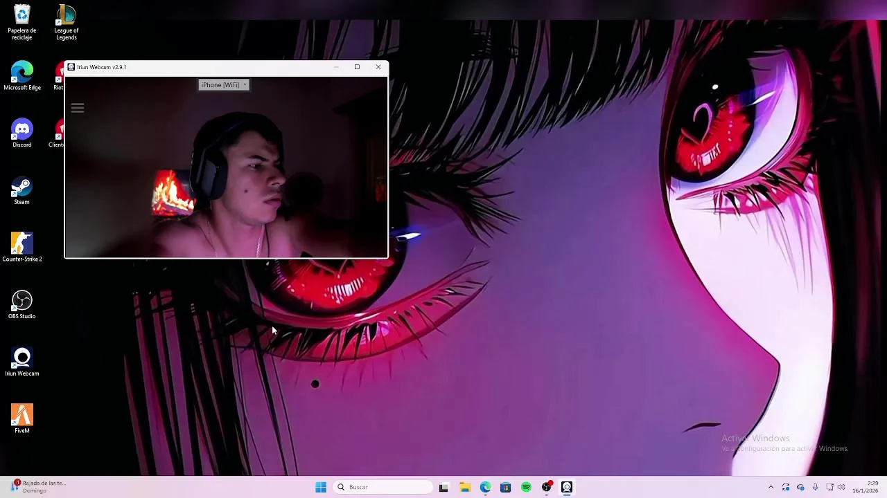This screenshot has width=887, height=498.
Task: Select the Steam desktop shortcut
Action: (x=21, y=191)
